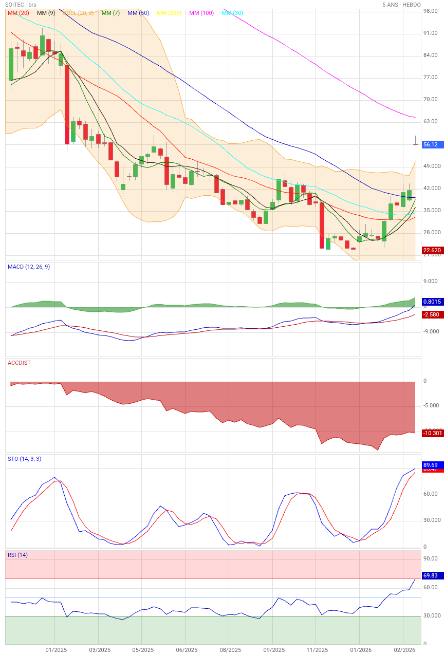Click the 90.00 RSI axis label
The image size is (444, 655).
[430, 558]
